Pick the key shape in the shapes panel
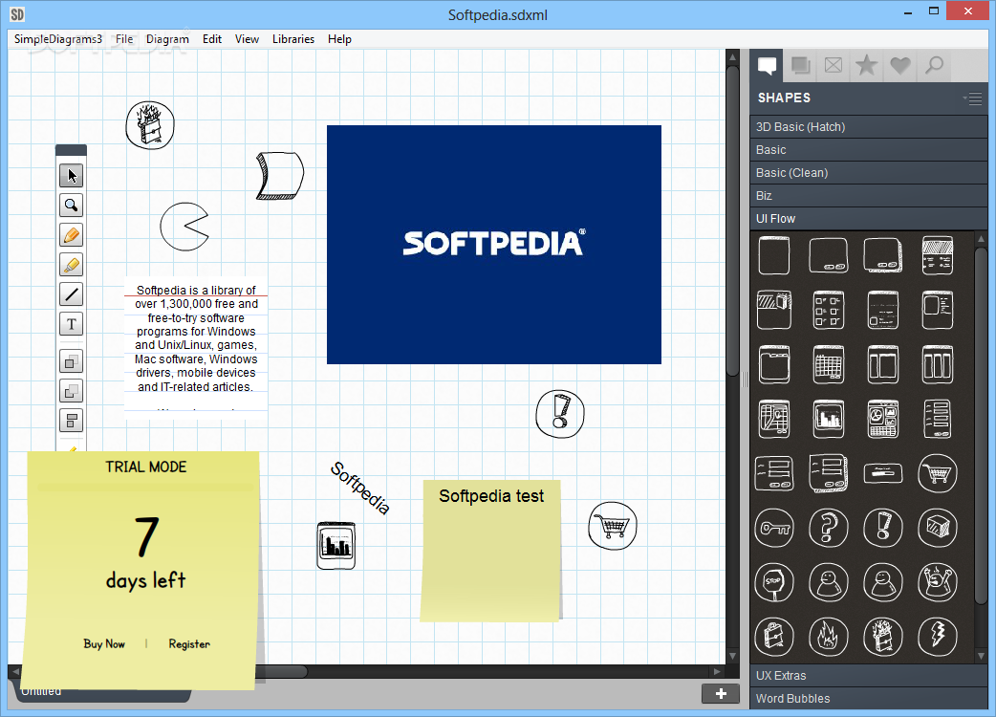The height and width of the screenshot is (717, 996). click(x=774, y=528)
